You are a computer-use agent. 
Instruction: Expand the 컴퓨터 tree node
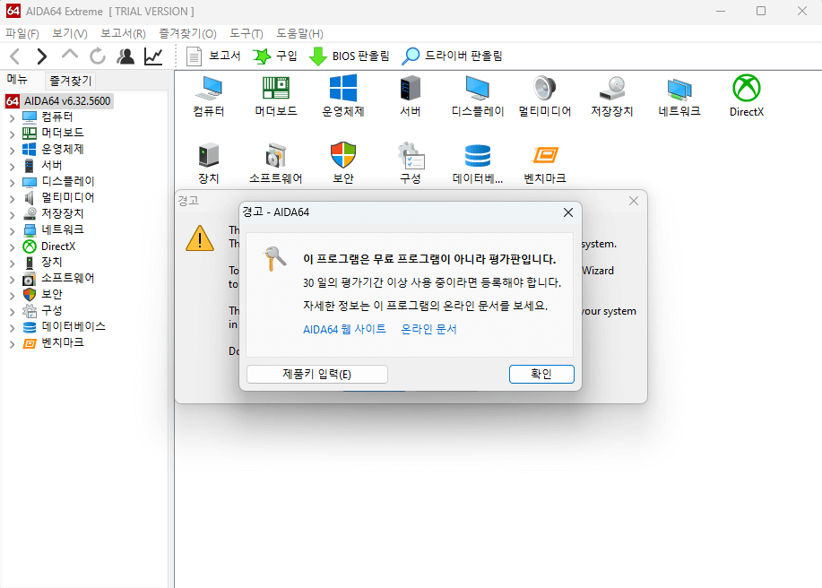tap(12, 118)
